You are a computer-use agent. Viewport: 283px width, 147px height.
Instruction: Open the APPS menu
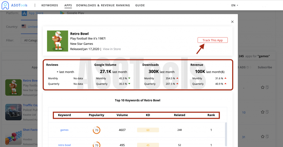pyautogui.click(x=68, y=6)
